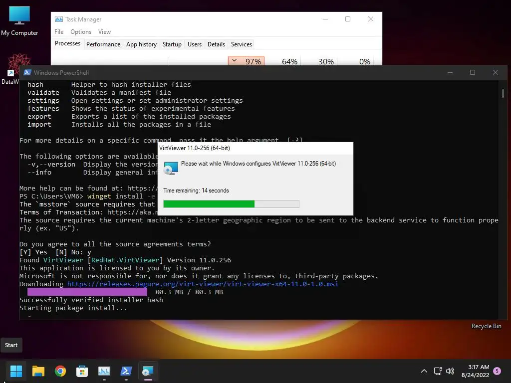The height and width of the screenshot is (383, 511).
Task: Switch to the Services tab
Action: (x=242, y=44)
